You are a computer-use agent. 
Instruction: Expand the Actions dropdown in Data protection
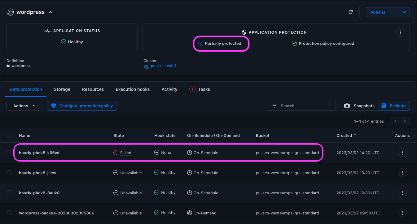point(24,106)
